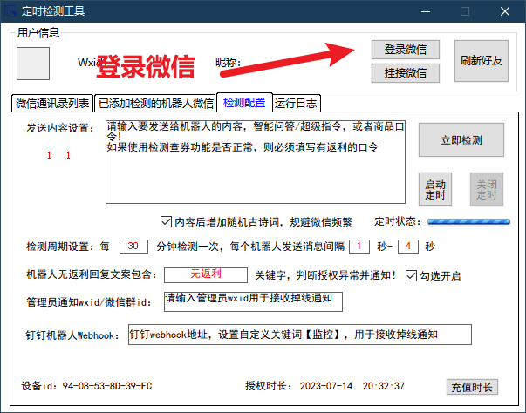Screen dimensions: 526x413
Task: Click the user avatar placeholder box
Action: point(33,63)
